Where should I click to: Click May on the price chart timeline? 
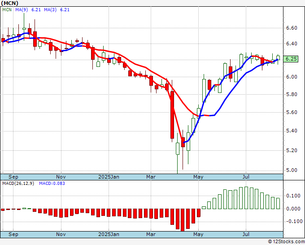(198, 177)
